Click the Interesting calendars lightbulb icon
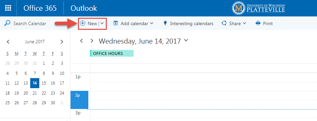The image size is (317, 121). (165, 23)
